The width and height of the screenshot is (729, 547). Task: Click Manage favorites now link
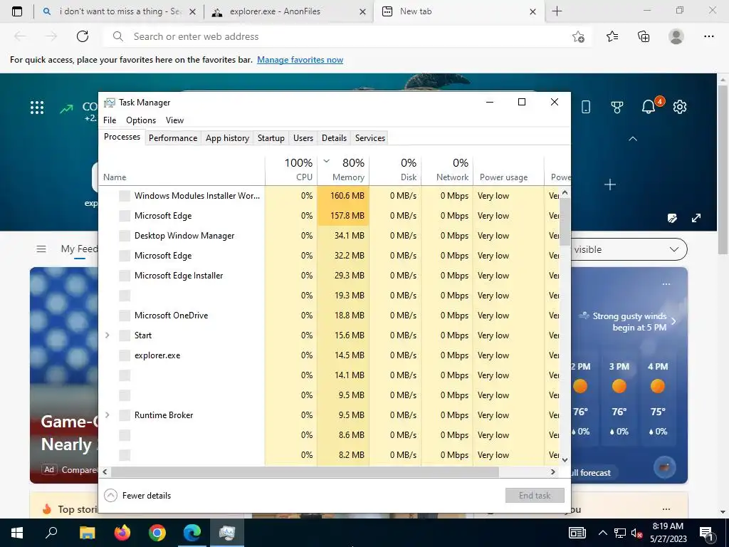coord(300,60)
